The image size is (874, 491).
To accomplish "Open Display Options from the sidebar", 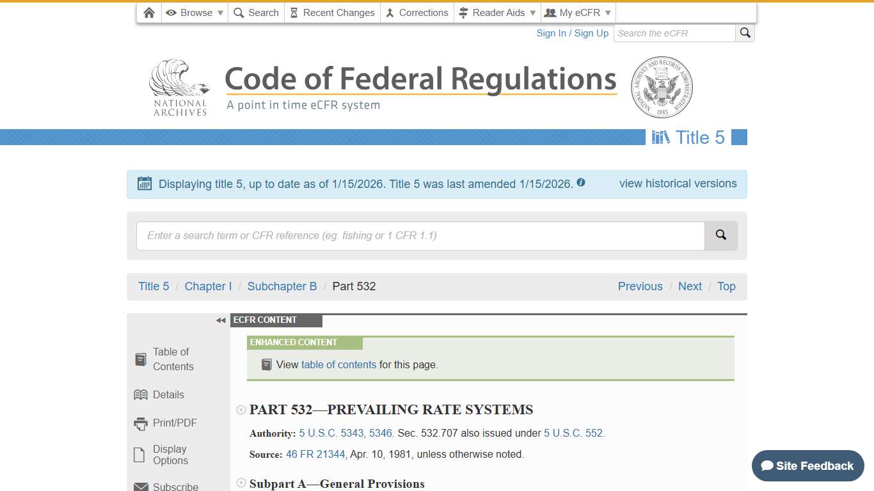I will tap(140, 454).
